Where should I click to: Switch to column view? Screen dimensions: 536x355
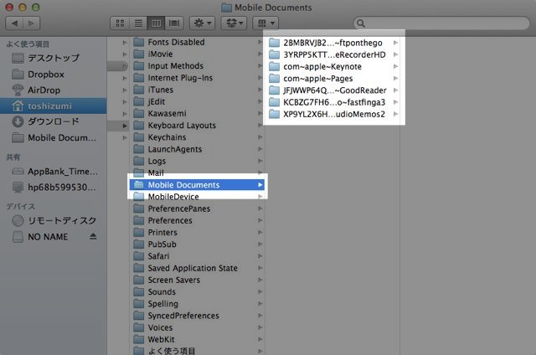coord(157,23)
